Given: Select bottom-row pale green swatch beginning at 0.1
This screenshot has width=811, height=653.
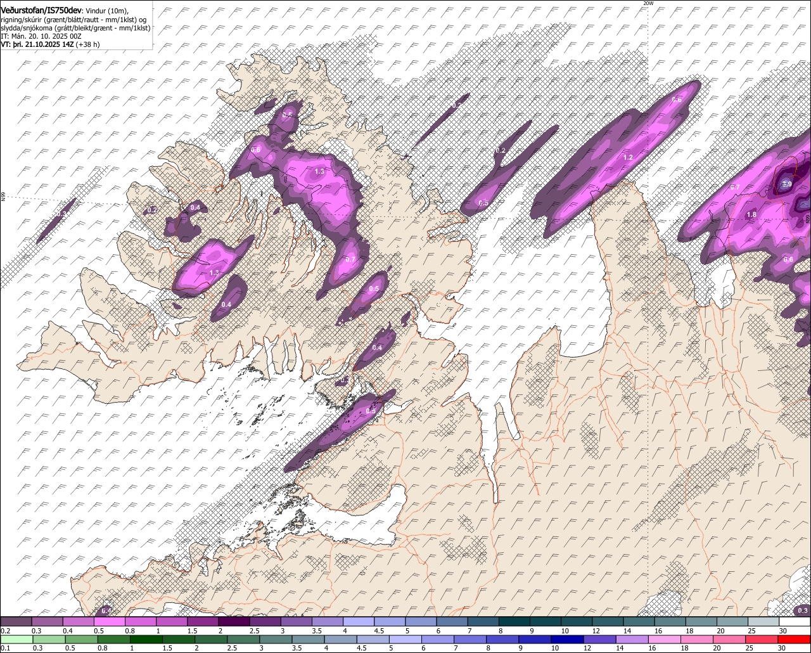Looking at the screenshot, I should [16, 640].
